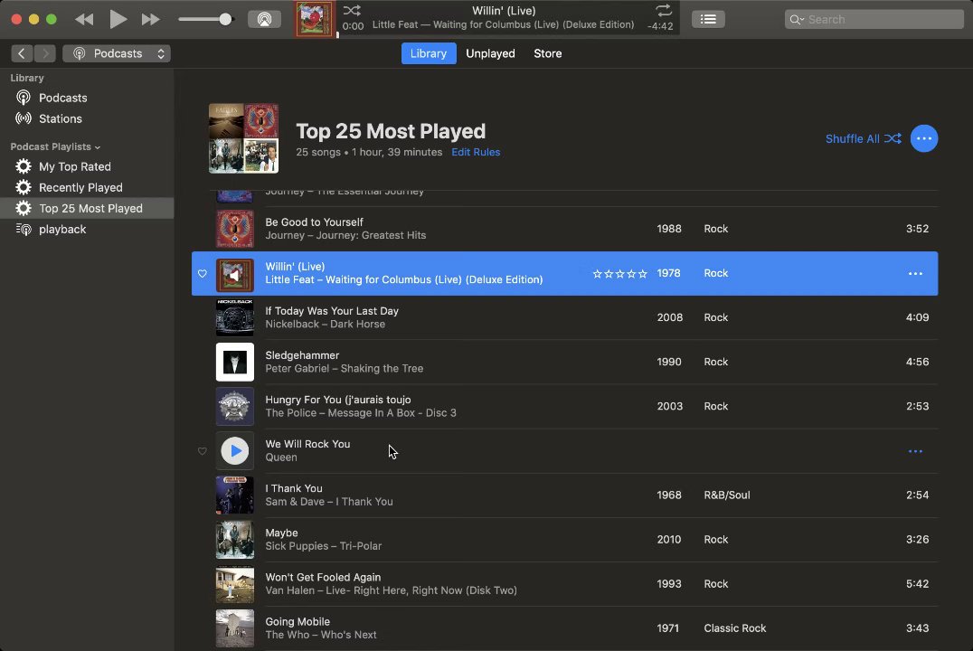Select Hungry For You (j'aurais toujo

pyautogui.click(x=564, y=407)
